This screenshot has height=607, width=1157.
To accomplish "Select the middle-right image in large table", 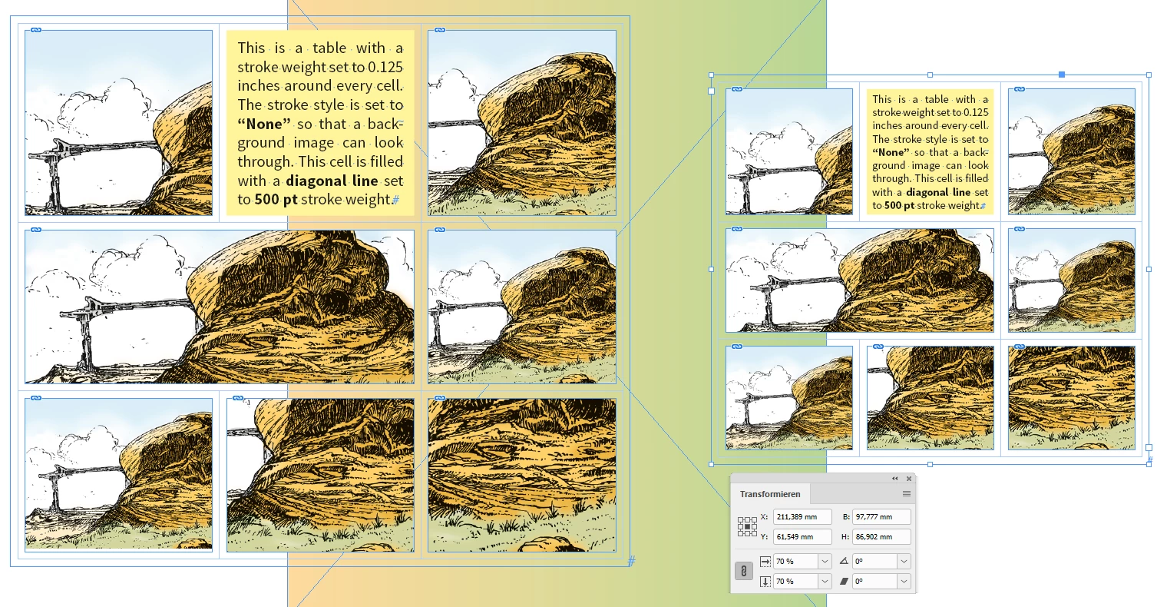I will pyautogui.click(x=522, y=307).
